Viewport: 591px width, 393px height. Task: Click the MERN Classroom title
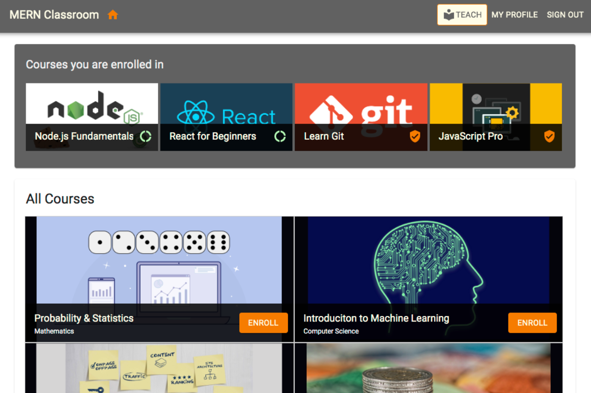click(x=54, y=14)
